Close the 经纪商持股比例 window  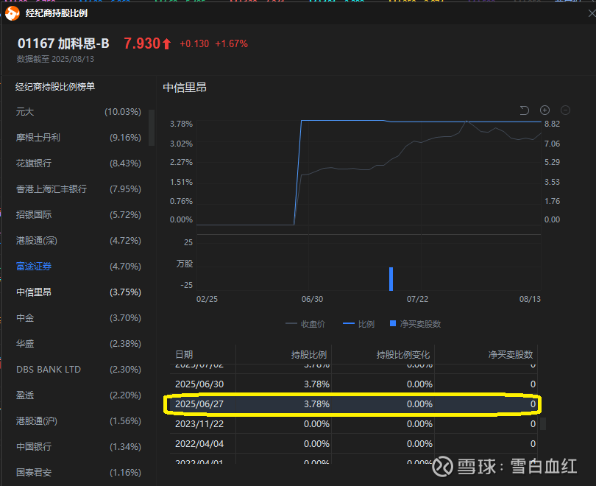(x=592, y=14)
